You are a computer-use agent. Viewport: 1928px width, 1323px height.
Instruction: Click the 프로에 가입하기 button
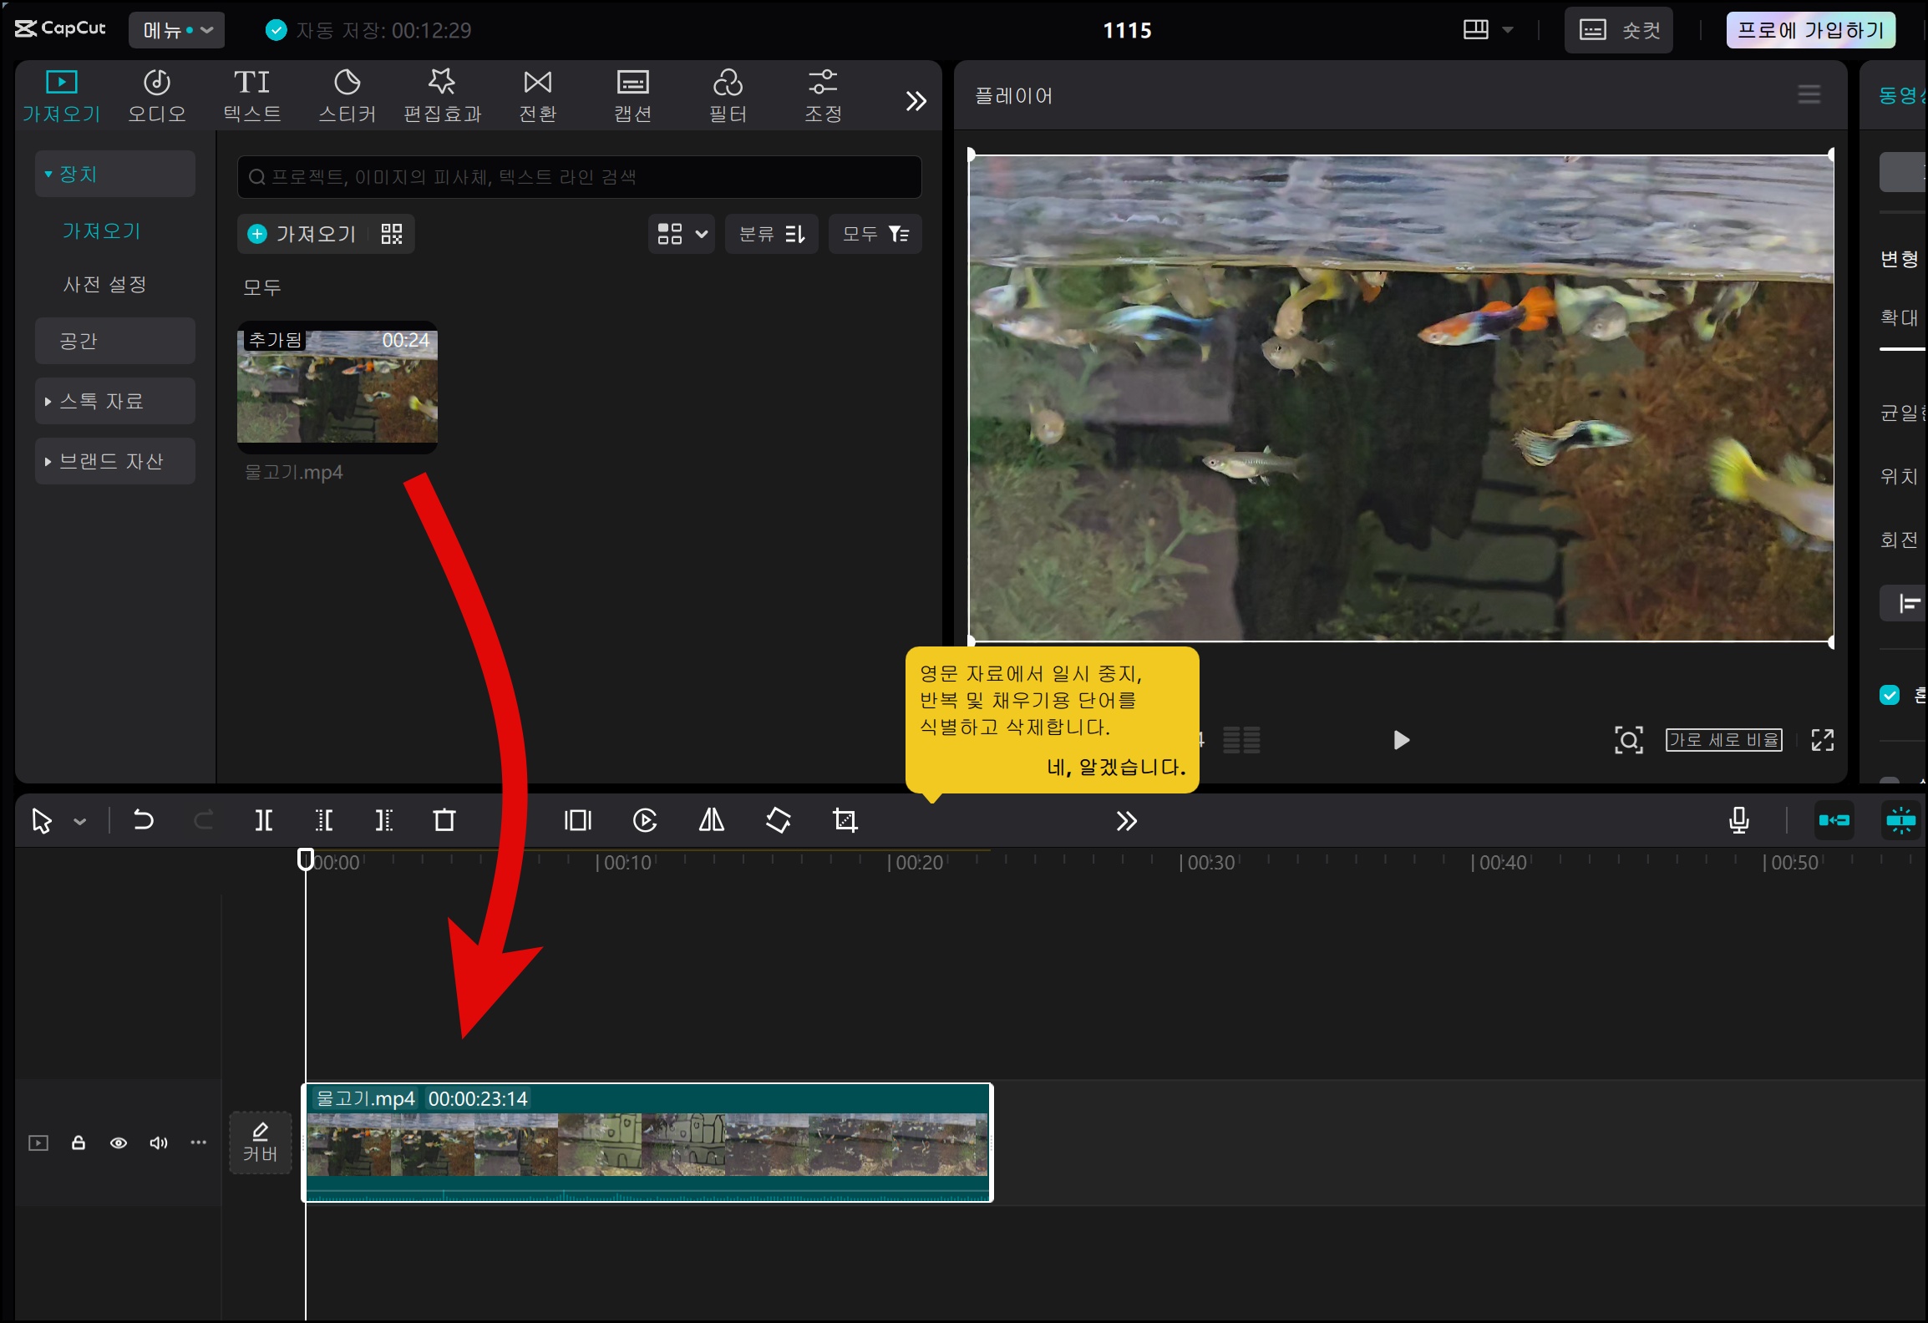tap(1810, 30)
